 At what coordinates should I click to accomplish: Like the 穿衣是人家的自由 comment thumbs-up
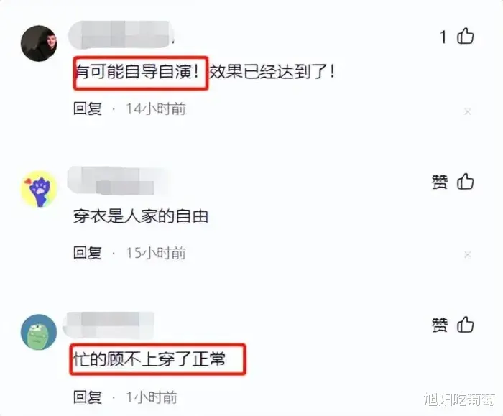[x=465, y=181]
